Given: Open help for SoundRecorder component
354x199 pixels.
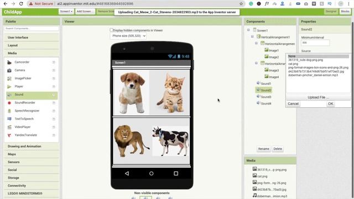Looking at the screenshot, I should 54,103.
